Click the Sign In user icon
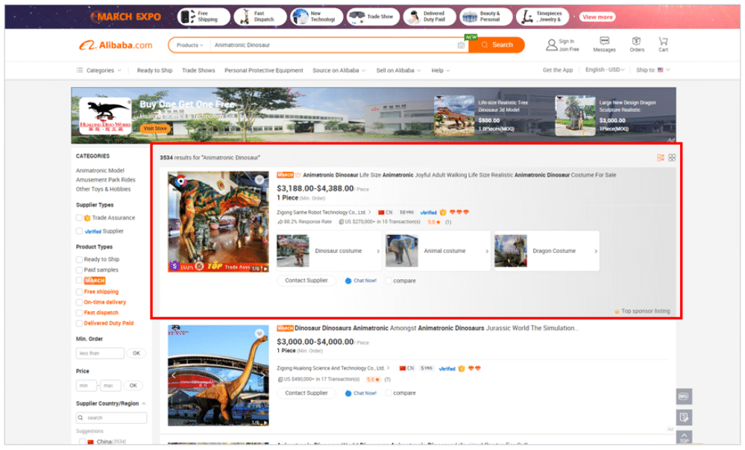745x450 pixels. coord(551,46)
